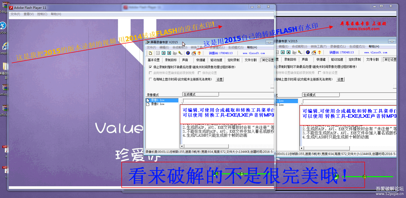
Task: Click the upper SWF file icon on the desktop
Action: tap(5, 149)
